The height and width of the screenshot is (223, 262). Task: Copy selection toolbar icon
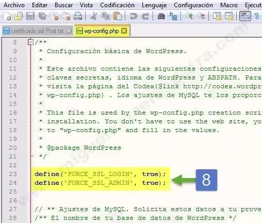coord(106,17)
